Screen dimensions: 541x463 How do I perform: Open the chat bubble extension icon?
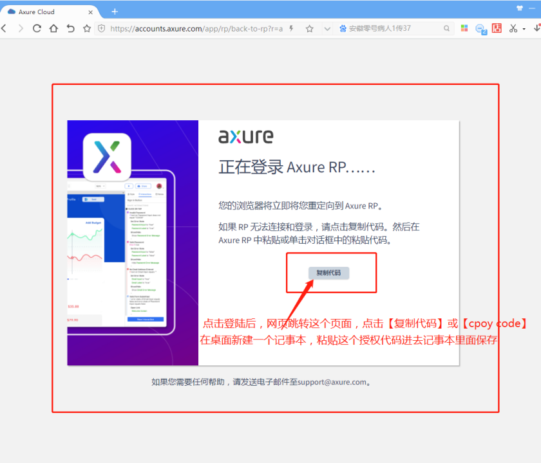pos(481,29)
